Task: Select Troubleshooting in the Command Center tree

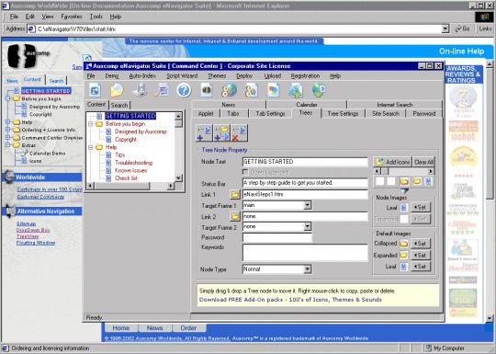Action: (x=133, y=163)
